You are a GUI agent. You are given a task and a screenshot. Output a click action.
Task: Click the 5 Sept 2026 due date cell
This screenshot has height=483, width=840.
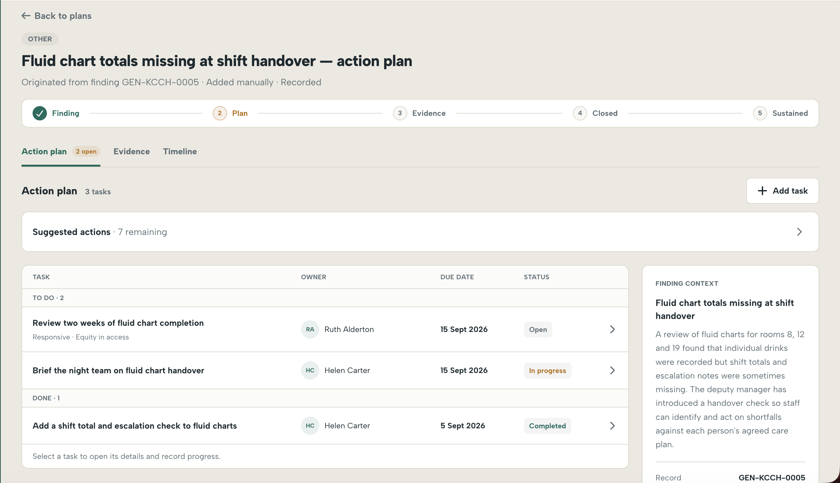(x=462, y=426)
